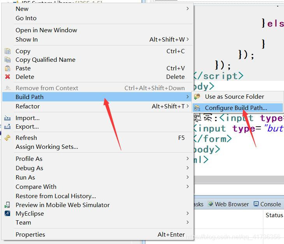Click the Use as Source Folder icon

pyautogui.click(x=197, y=97)
